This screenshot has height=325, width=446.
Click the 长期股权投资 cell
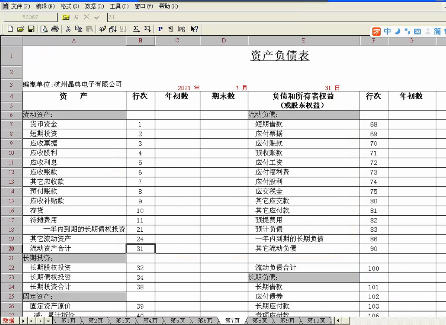pyautogui.click(x=74, y=268)
